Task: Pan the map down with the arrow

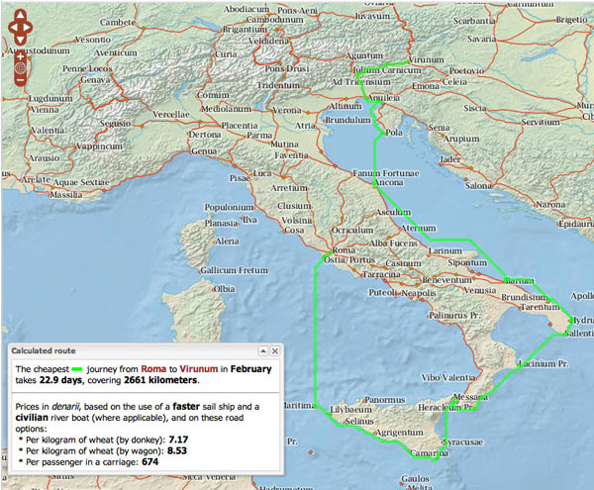Action: pyautogui.click(x=21, y=39)
